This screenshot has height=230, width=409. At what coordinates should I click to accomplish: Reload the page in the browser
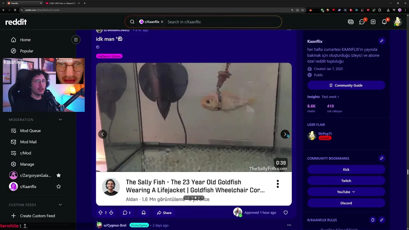pyautogui.click(x=15, y=10)
